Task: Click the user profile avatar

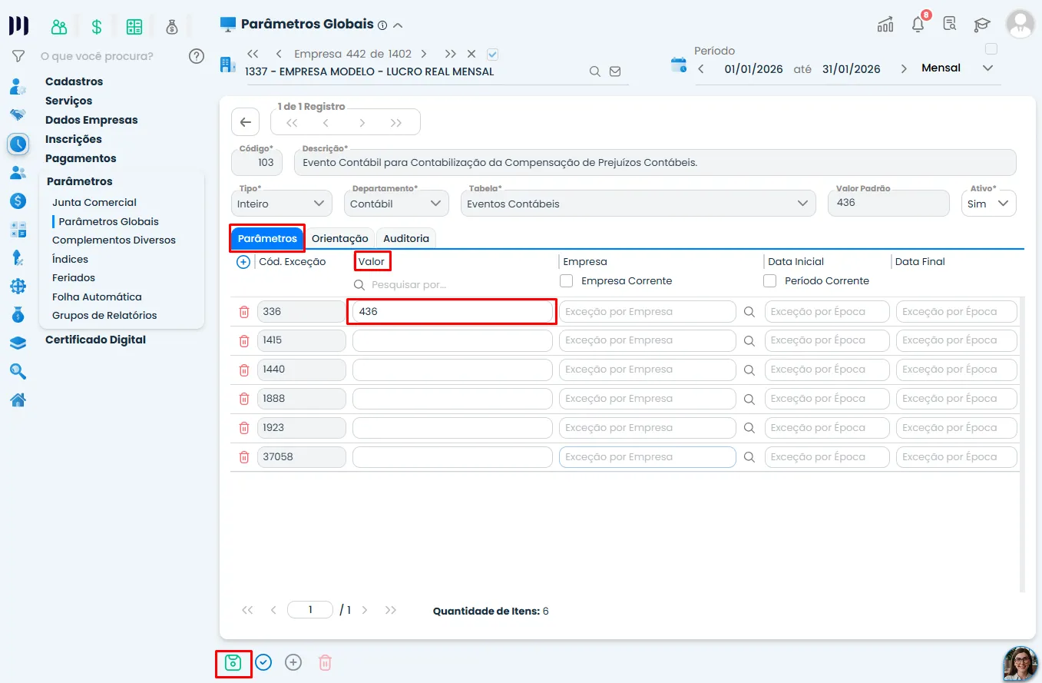Action: click(x=1020, y=24)
